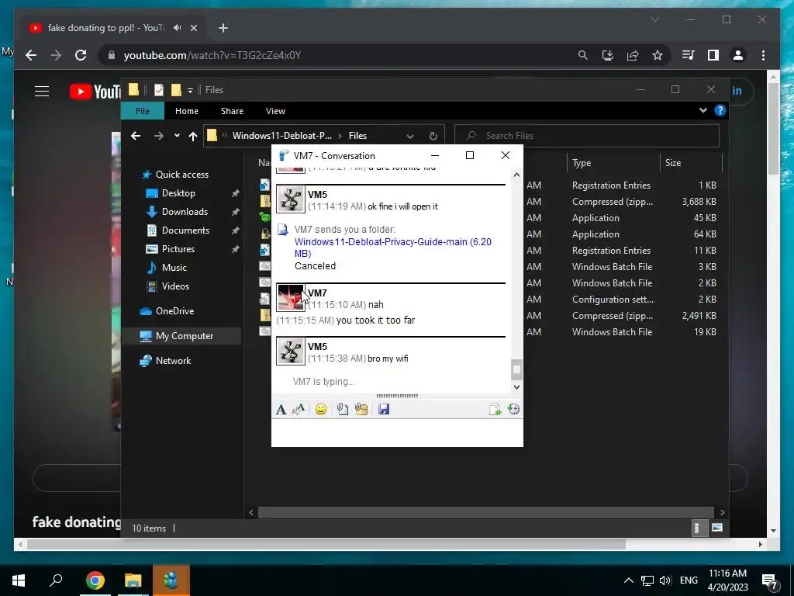Switch explorer to large icons view
Image resolution: width=794 pixels, height=596 pixels.
click(717, 528)
